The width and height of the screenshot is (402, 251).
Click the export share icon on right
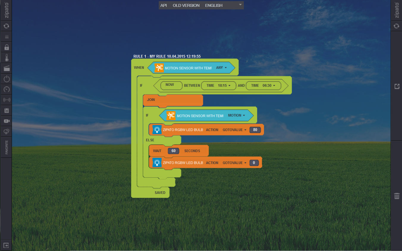point(397,86)
